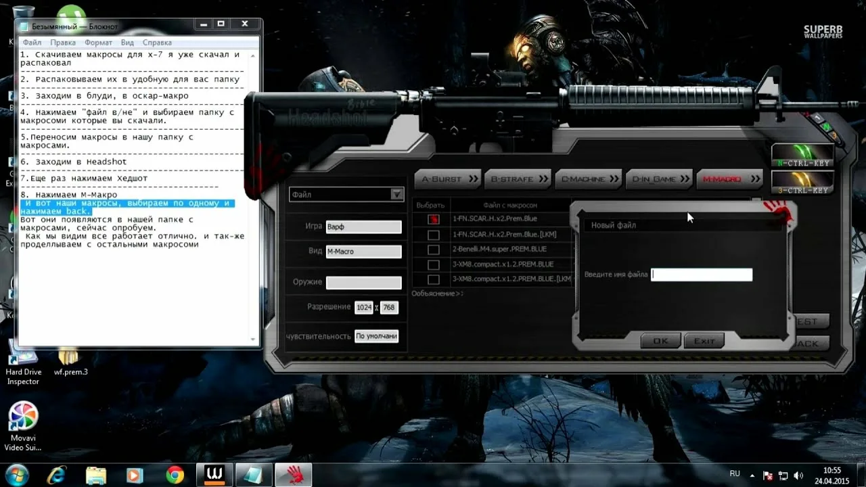The width and height of the screenshot is (866, 487).
Task: Click the Action Center flag tray icon
Action: coord(768,475)
